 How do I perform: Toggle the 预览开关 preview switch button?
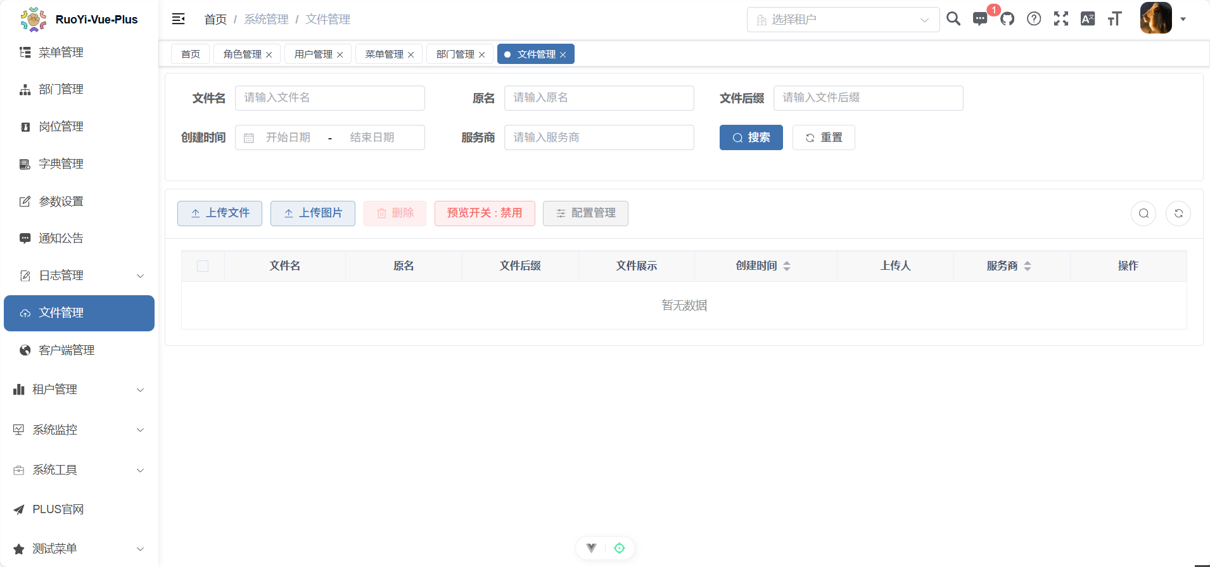tap(485, 213)
